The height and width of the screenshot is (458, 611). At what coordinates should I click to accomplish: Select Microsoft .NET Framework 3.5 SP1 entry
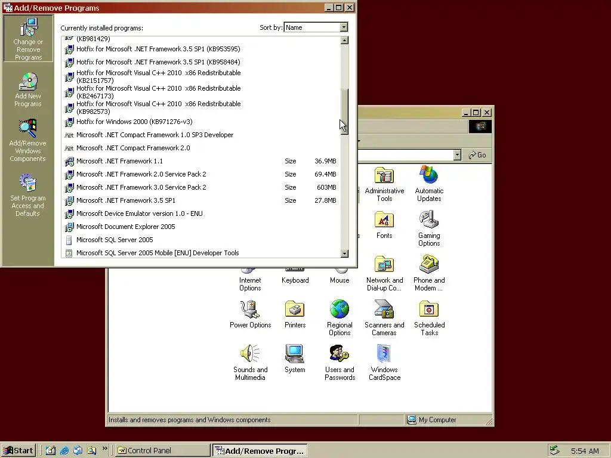coord(201,200)
